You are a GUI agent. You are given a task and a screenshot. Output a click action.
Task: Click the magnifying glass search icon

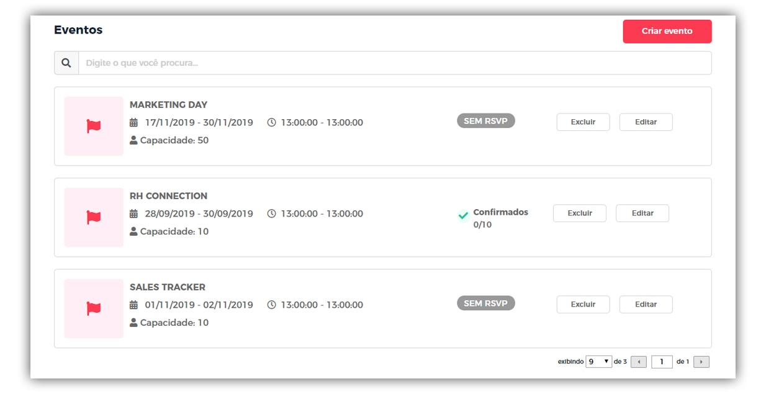66,63
